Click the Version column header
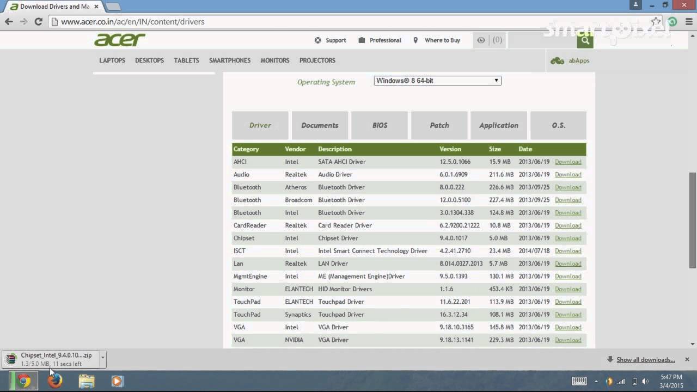Screen dimensions: 697x392 [450, 149]
